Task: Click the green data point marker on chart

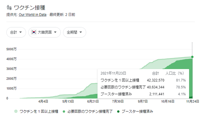Action: [192, 57]
